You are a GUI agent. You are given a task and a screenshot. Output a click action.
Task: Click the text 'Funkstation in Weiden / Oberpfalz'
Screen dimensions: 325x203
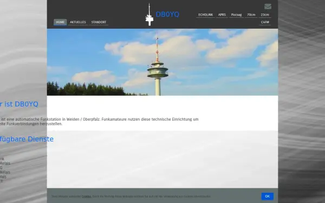click(70, 119)
